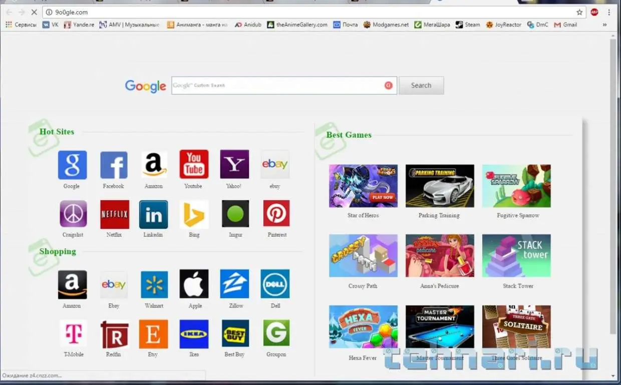Bookmark this page with the star icon
621x385 pixels.
click(x=579, y=12)
